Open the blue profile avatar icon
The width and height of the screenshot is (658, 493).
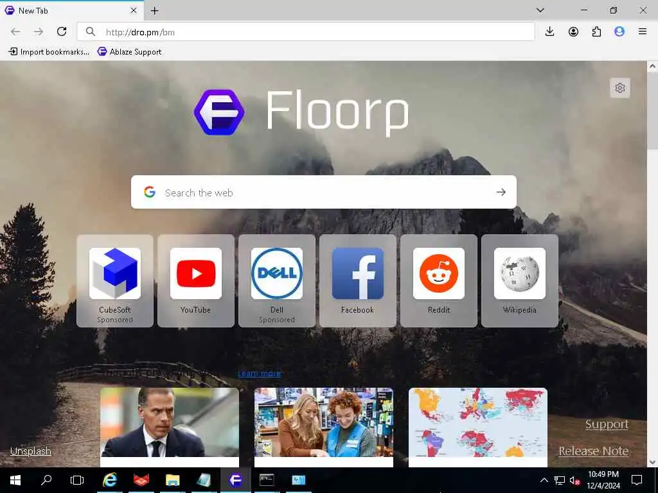pos(619,31)
